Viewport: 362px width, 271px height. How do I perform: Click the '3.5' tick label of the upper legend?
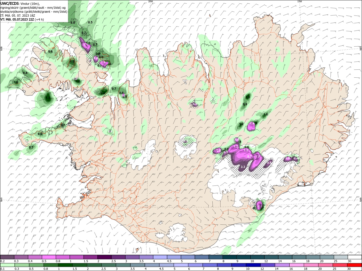[141, 261]
